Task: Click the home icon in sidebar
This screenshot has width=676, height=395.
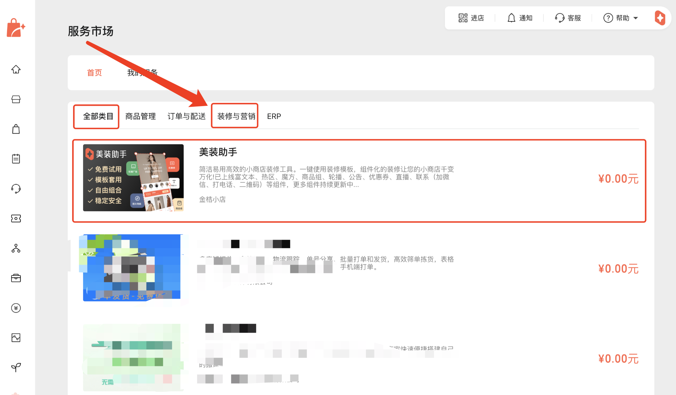Action: tap(16, 69)
